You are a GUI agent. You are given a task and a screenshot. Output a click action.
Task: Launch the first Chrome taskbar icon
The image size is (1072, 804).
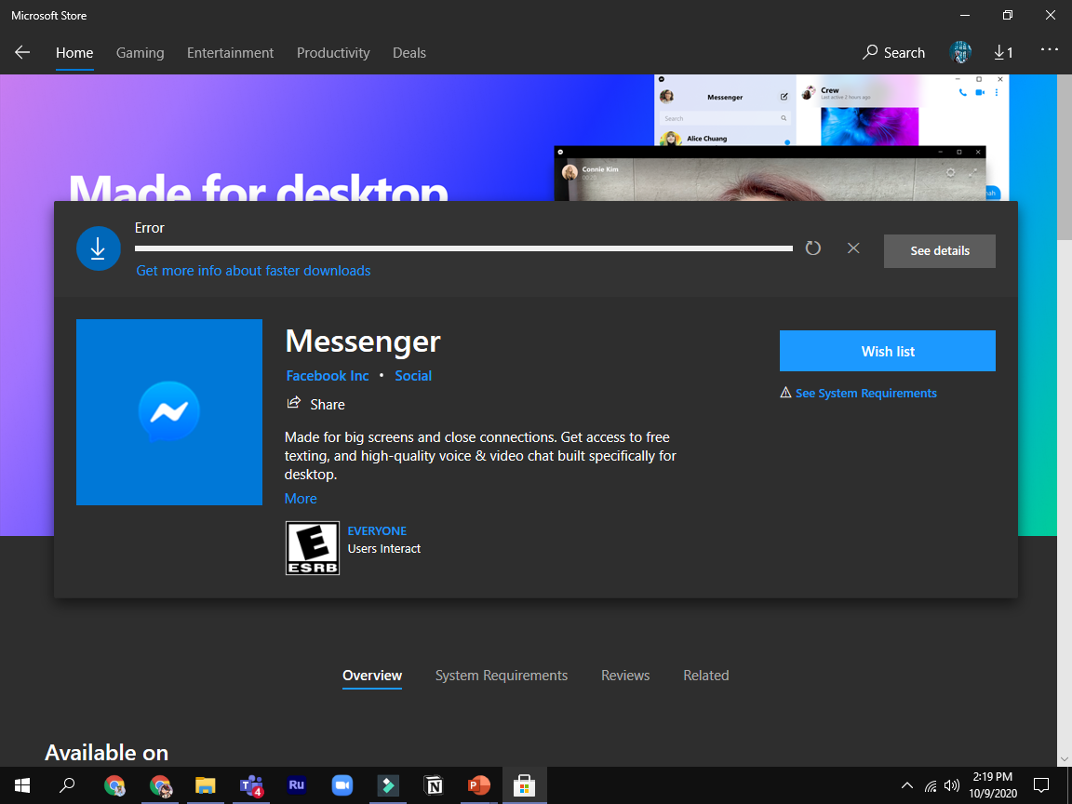[114, 785]
